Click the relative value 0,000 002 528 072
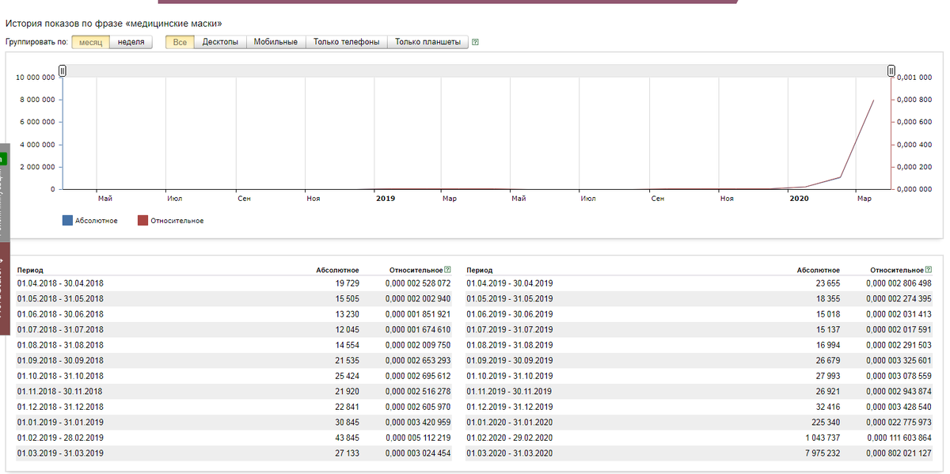 418,283
